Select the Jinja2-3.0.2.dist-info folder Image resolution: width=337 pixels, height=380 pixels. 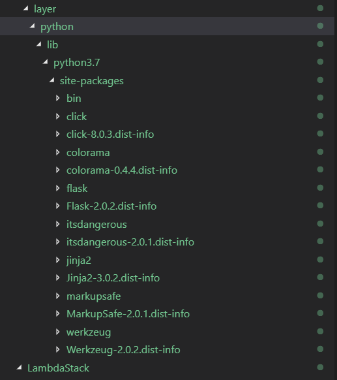113,278
